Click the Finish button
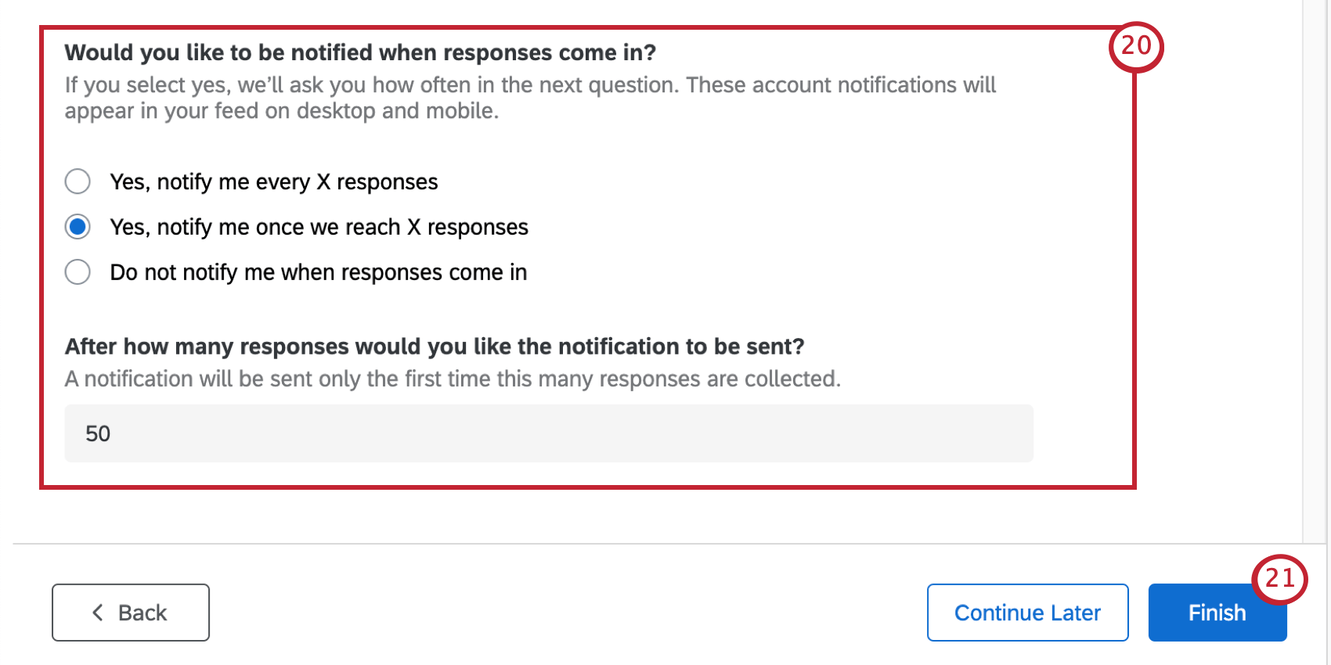Image resolution: width=1331 pixels, height=665 pixels. [1217, 612]
